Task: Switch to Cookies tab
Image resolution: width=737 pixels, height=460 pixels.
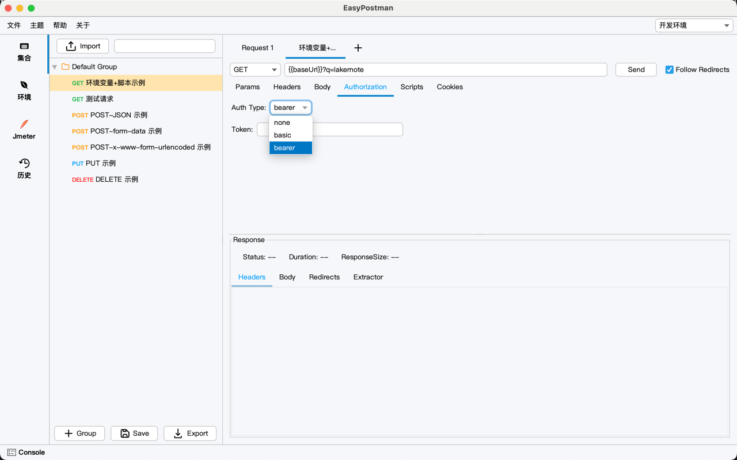Action: [450, 87]
